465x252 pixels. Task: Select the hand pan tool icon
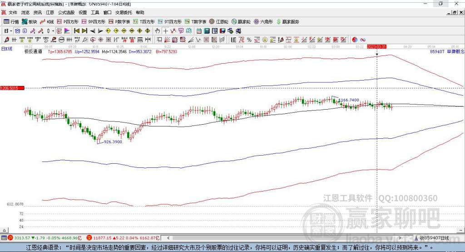[x=158, y=31]
